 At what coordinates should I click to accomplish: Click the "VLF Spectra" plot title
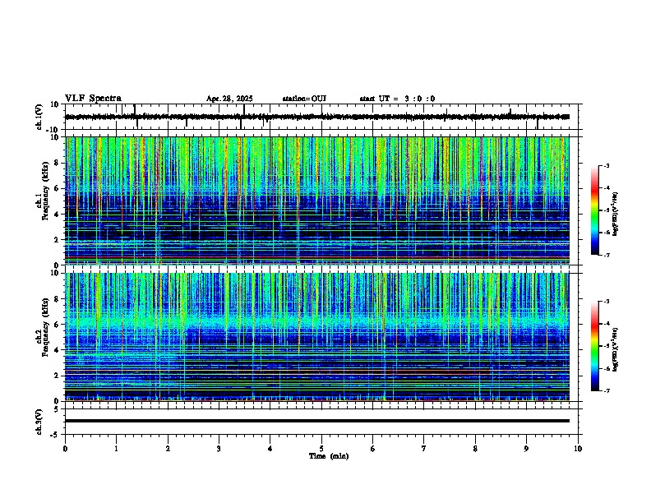click(93, 99)
